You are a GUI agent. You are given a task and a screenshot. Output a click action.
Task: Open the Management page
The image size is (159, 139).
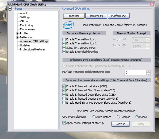(x=28, y=29)
